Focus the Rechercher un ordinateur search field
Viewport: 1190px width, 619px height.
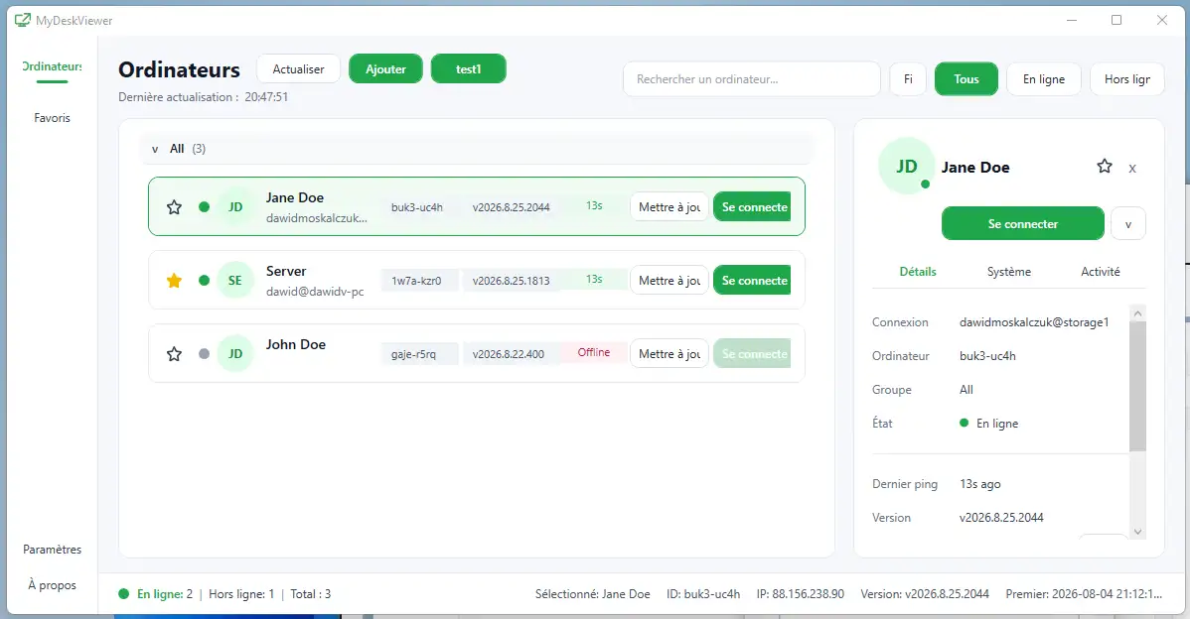tap(751, 78)
